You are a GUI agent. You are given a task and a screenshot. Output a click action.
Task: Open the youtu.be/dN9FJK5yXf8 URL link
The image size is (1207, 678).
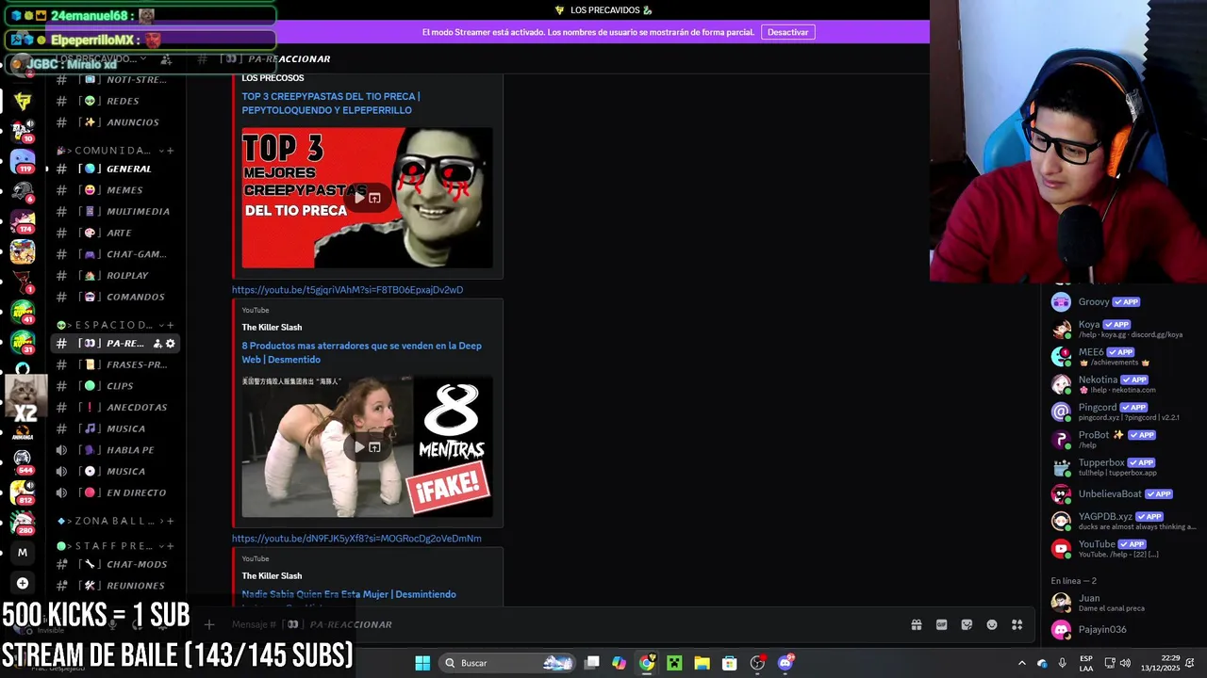pos(356,539)
